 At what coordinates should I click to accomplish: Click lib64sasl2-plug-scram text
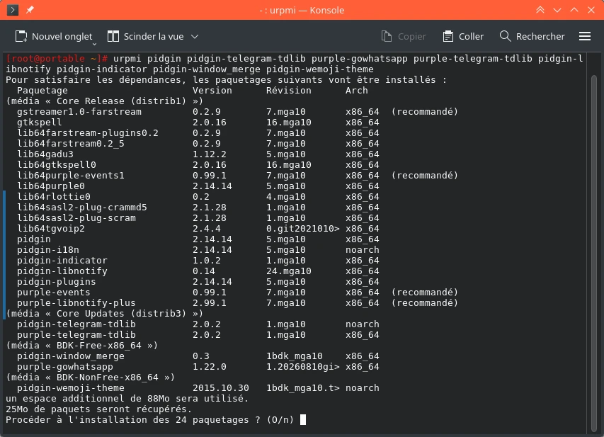point(76,218)
